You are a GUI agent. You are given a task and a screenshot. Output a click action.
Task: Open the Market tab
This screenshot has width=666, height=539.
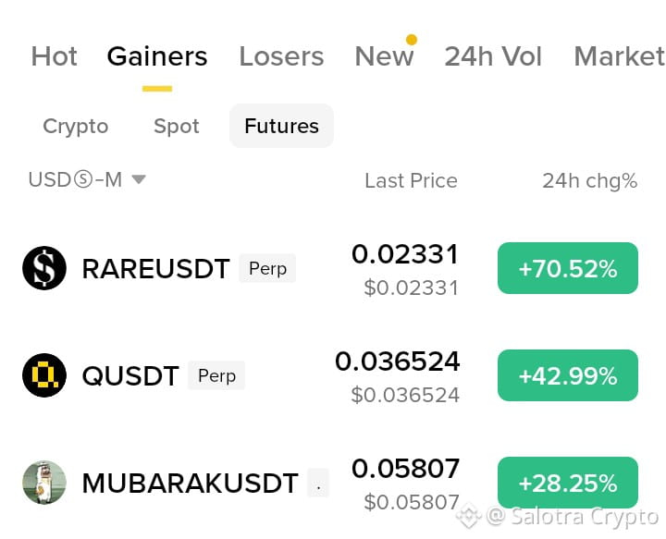pos(619,56)
